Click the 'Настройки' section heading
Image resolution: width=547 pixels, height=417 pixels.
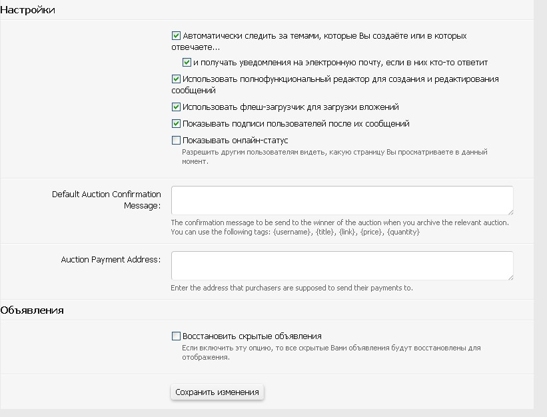pyautogui.click(x=27, y=11)
